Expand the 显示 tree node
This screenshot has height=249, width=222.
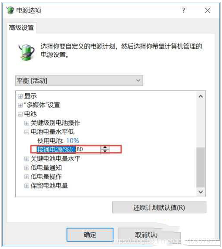[20, 96]
